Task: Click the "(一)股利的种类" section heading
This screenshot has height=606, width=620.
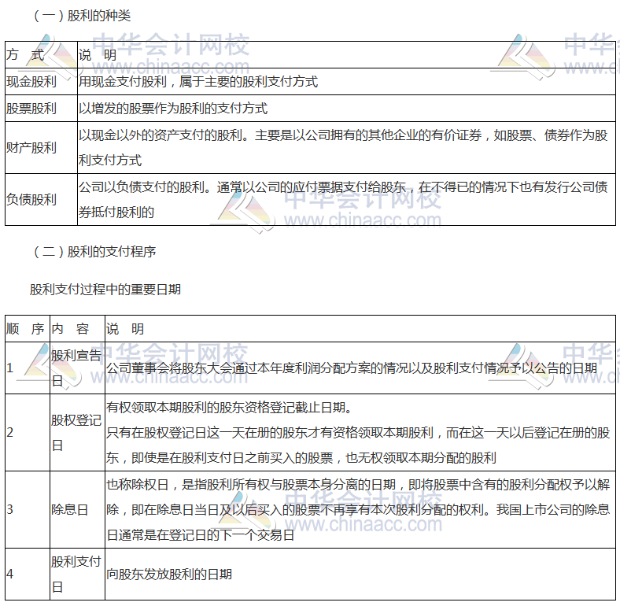Action: coord(82,16)
